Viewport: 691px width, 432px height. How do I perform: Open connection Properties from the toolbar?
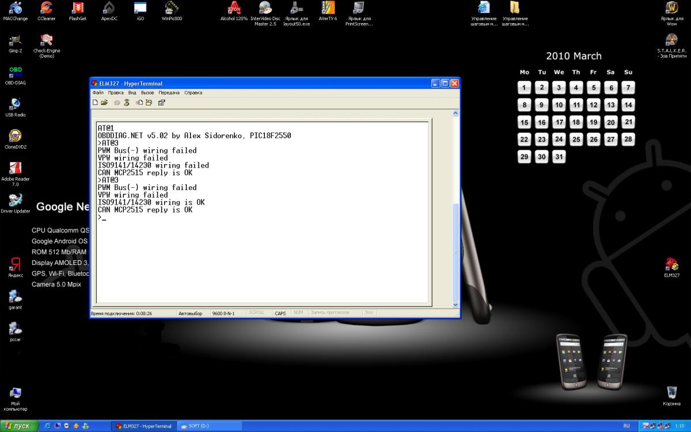point(162,103)
